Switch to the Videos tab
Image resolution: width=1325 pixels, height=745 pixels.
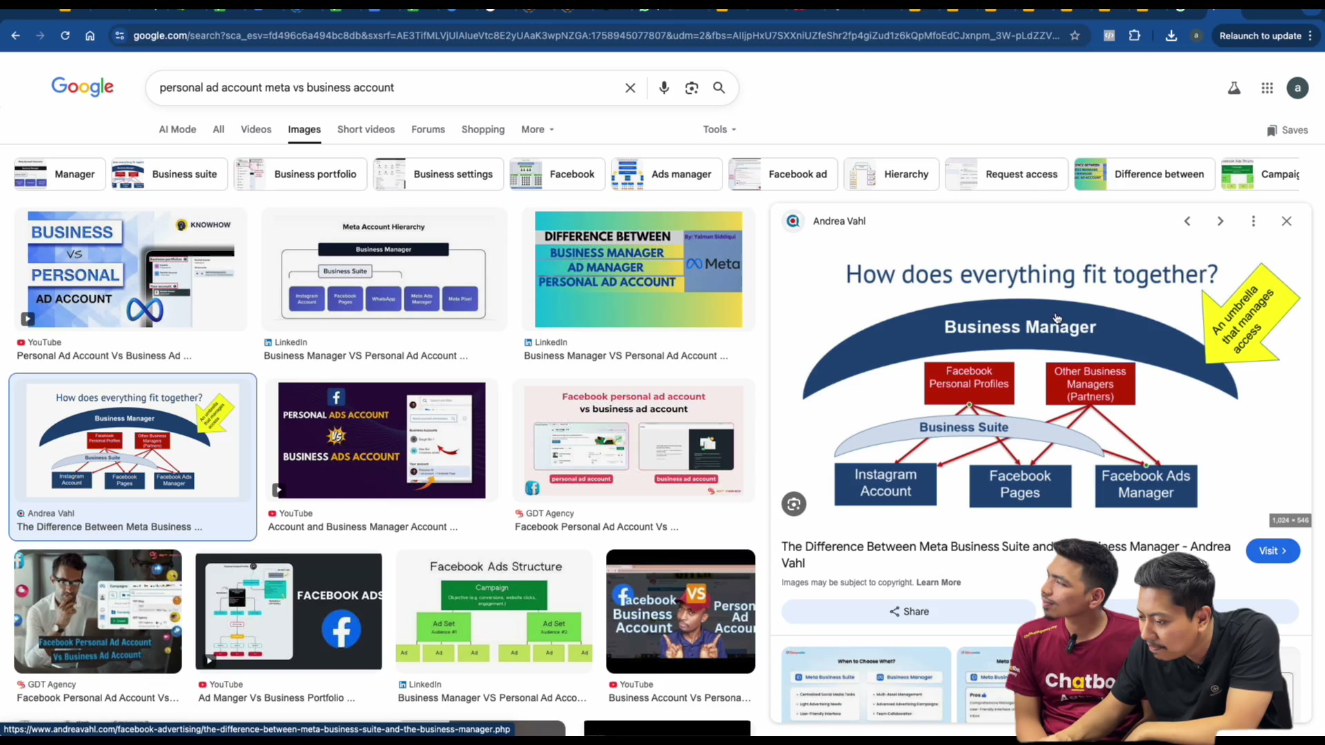[256, 130]
